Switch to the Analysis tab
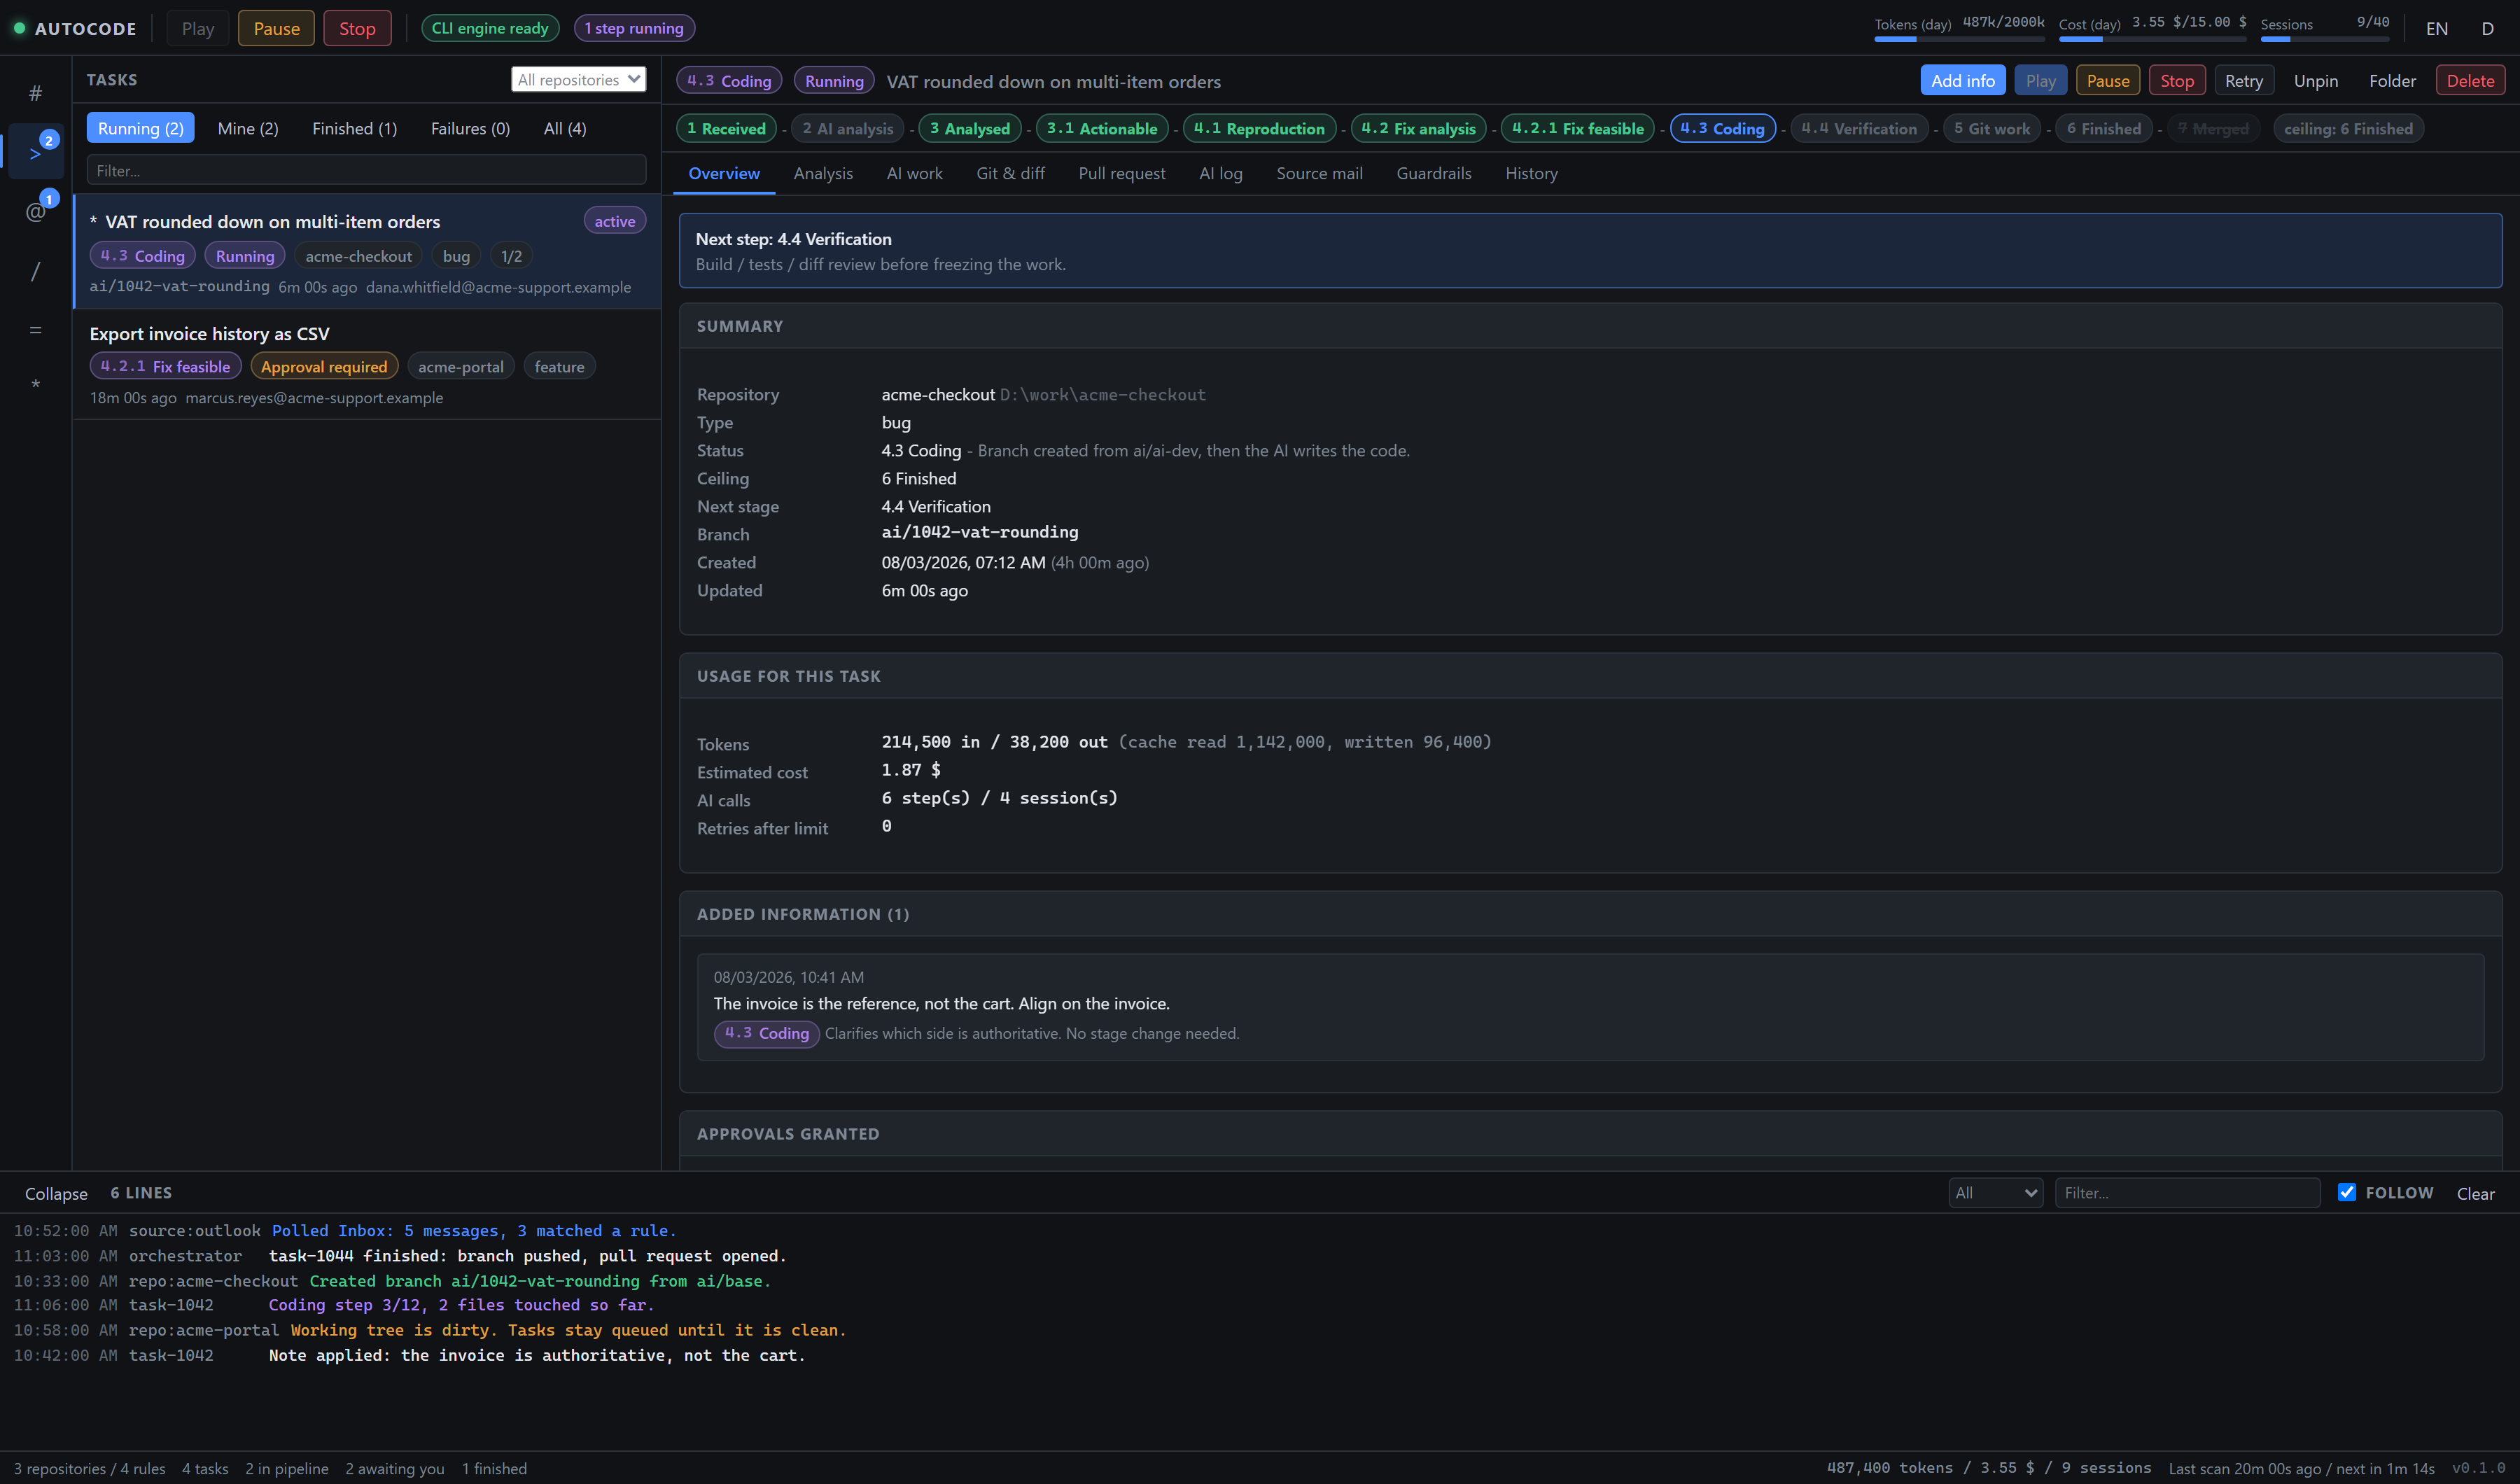This screenshot has width=2520, height=1484. tap(823, 173)
